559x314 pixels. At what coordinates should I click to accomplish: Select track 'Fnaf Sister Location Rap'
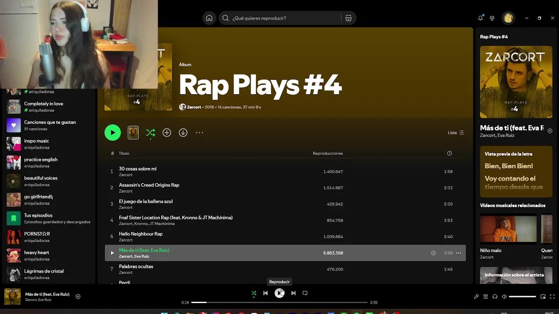(285, 220)
